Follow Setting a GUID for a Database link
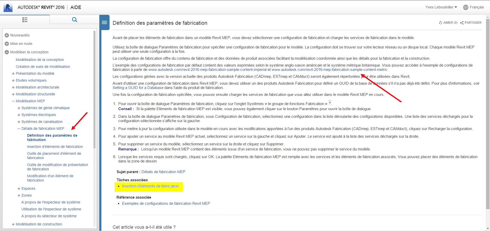 click(138, 88)
